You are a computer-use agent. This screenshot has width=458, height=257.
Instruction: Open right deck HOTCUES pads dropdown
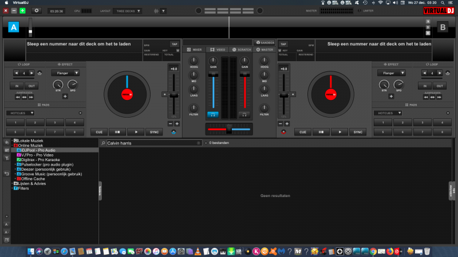coord(388,113)
